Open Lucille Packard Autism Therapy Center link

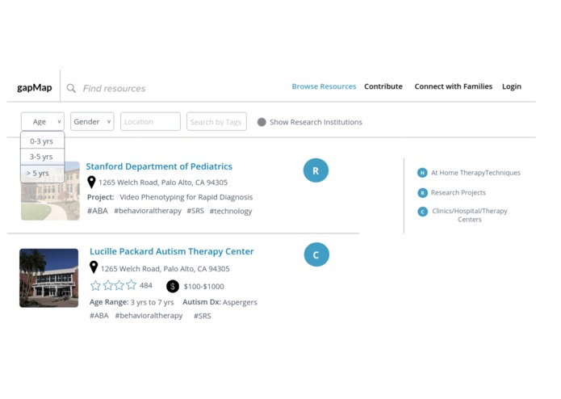172,251
